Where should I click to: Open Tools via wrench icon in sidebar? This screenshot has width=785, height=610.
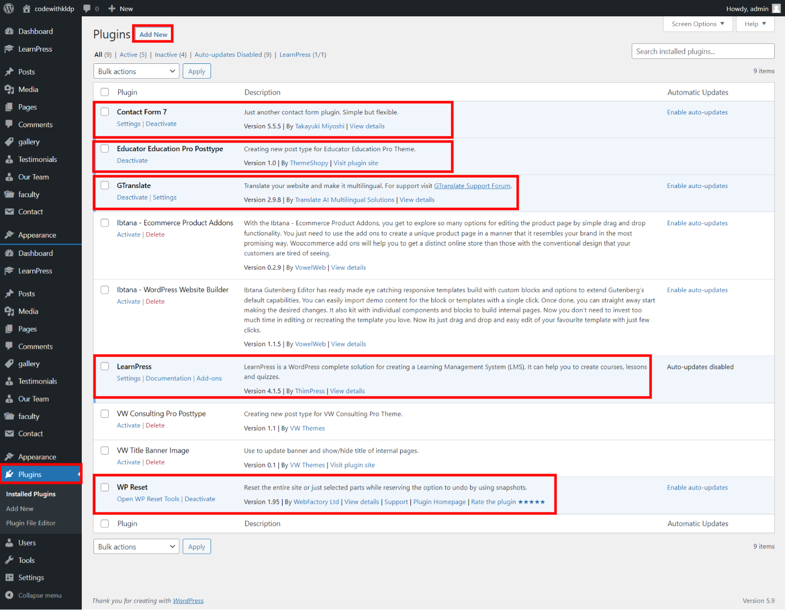pos(9,560)
